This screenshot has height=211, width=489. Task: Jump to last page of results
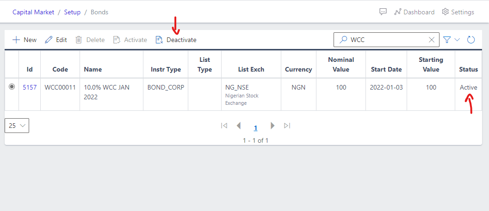click(x=287, y=126)
